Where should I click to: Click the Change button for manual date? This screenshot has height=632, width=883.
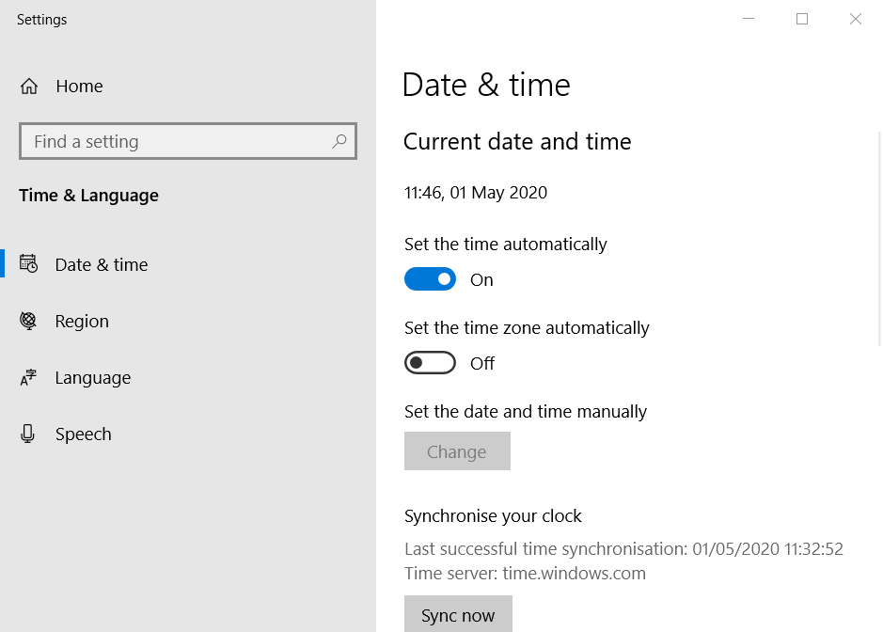coord(457,451)
